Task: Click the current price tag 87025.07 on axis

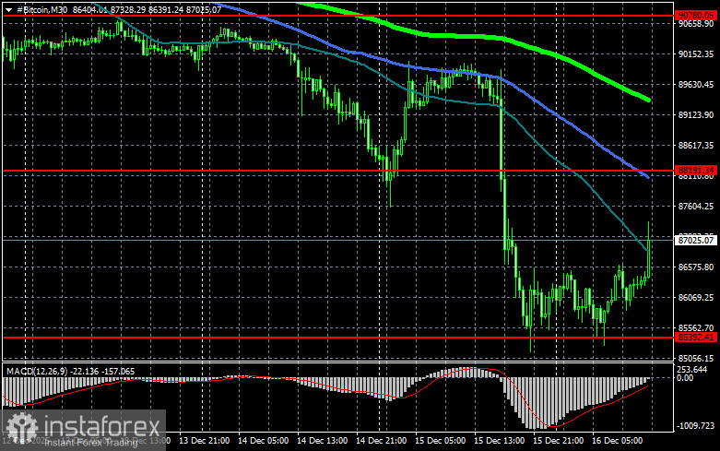Action: coord(696,240)
